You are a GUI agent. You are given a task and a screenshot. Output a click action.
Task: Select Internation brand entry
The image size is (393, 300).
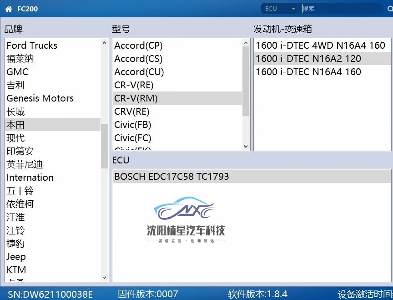[30, 178]
